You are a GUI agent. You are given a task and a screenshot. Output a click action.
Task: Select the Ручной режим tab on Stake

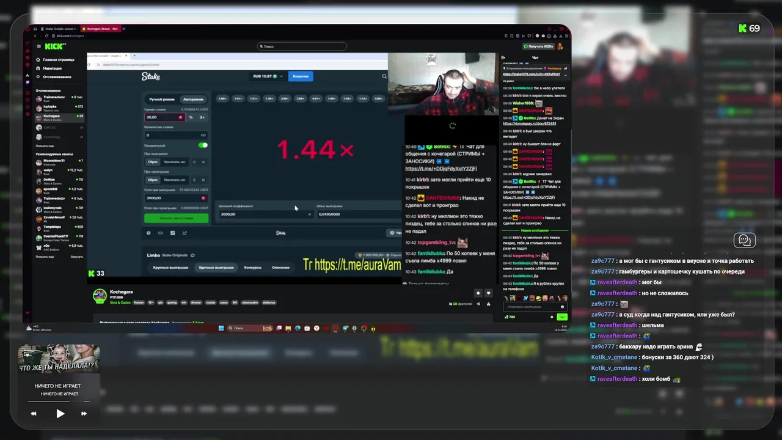pyautogui.click(x=162, y=99)
